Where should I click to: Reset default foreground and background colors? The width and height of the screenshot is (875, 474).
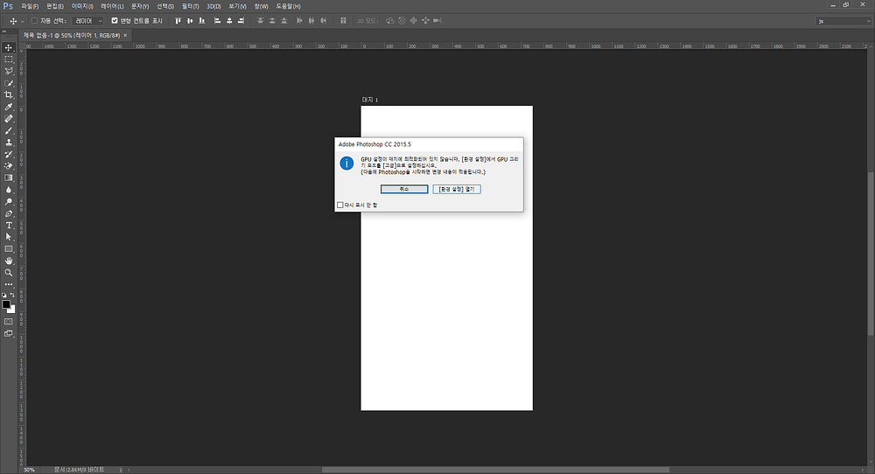coord(4,295)
